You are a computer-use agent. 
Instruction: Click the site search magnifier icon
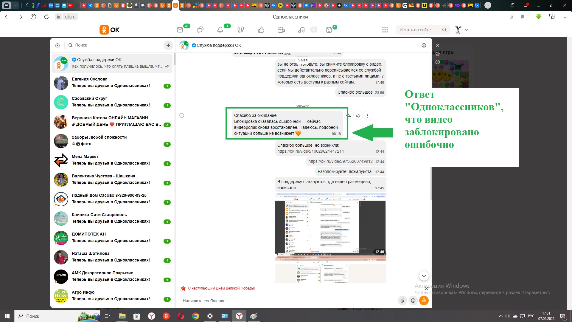444,30
